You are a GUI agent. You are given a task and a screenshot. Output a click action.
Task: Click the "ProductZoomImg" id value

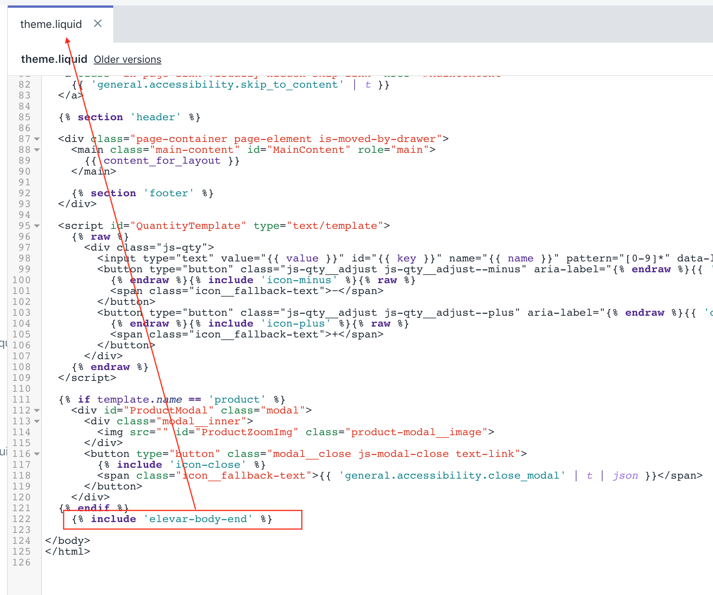pyautogui.click(x=247, y=432)
